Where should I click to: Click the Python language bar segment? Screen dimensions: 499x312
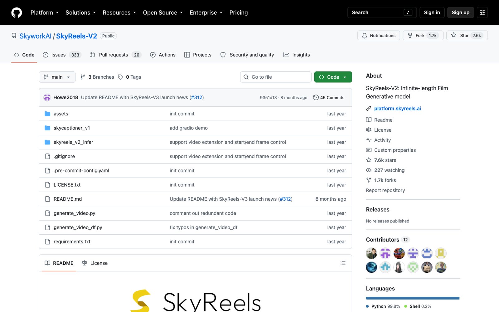413,298
